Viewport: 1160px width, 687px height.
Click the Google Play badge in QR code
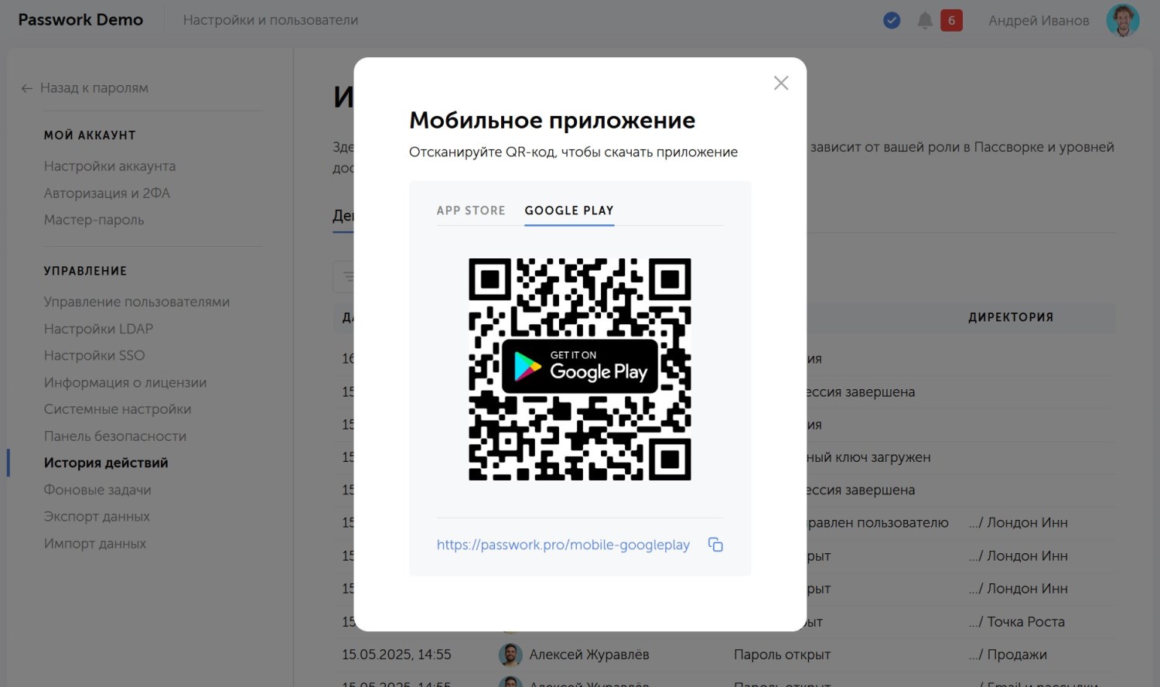[580, 366]
